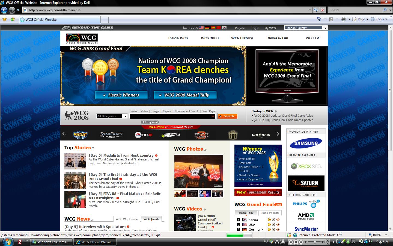The image size is (393, 246).
Task: Open the Inside WCG menu
Action: point(178,38)
